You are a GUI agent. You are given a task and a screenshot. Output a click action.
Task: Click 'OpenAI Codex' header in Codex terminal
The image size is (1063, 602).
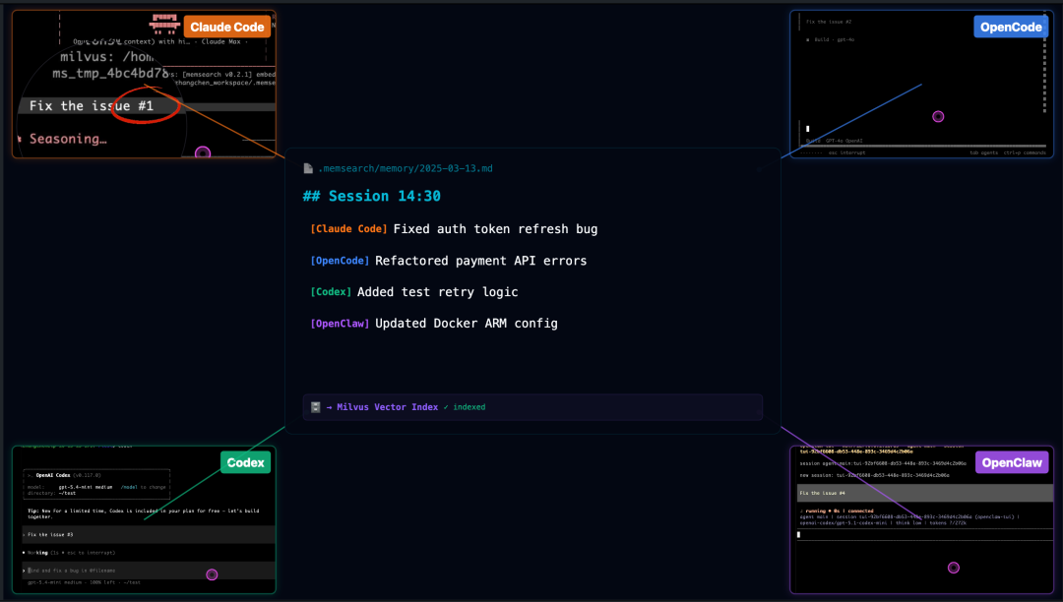click(x=53, y=475)
